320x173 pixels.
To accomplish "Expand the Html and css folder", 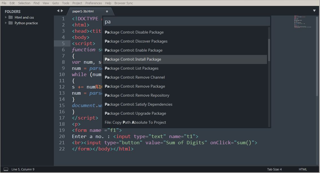I will 6,17.
